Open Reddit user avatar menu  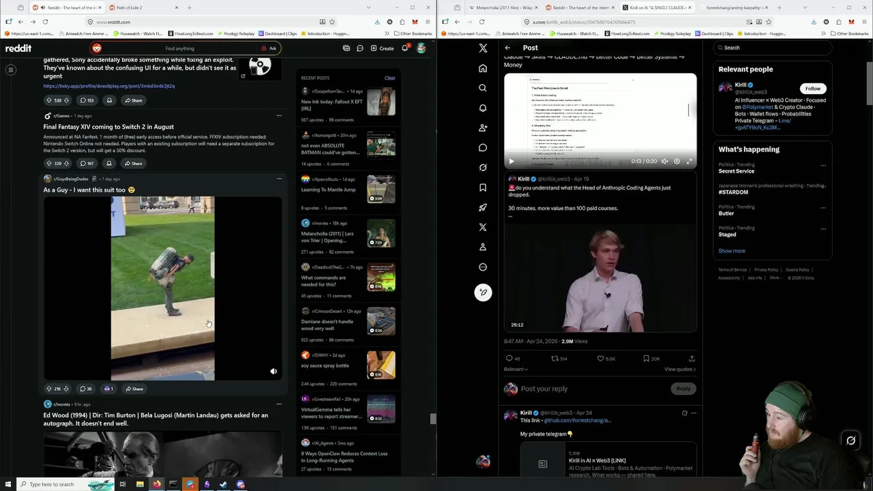click(x=421, y=48)
